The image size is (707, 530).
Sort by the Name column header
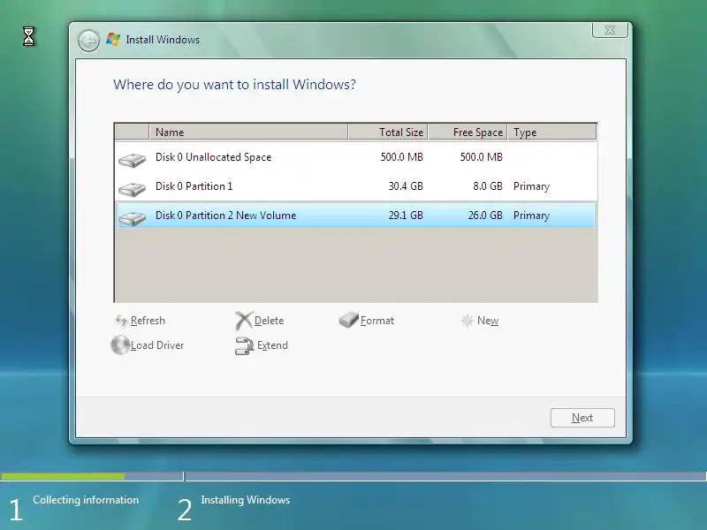[x=248, y=132]
